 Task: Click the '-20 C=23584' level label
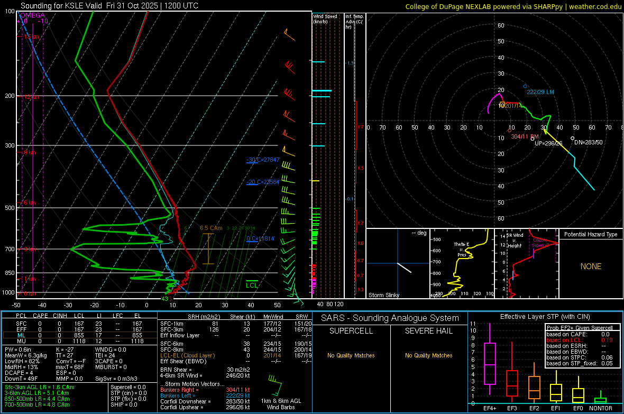pos(263,182)
